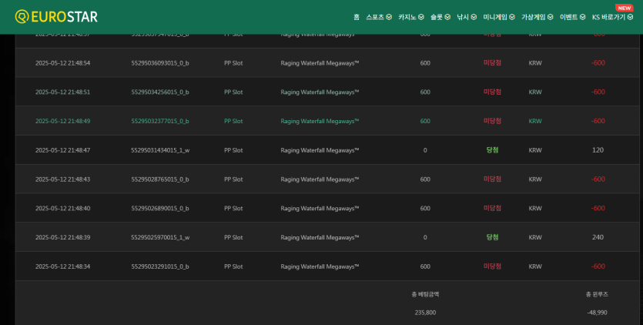Image resolution: width=643 pixels, height=325 pixels.
Task: Click the chevron icon beside 이벤트
Action: pos(582,17)
